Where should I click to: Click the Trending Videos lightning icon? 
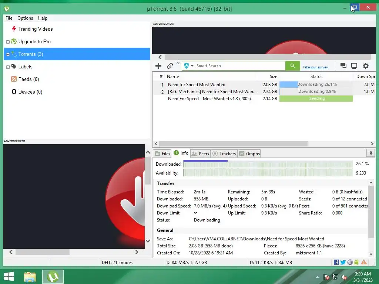click(x=14, y=29)
